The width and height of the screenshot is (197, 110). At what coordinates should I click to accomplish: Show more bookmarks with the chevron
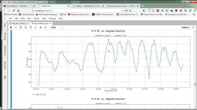tap(194, 14)
